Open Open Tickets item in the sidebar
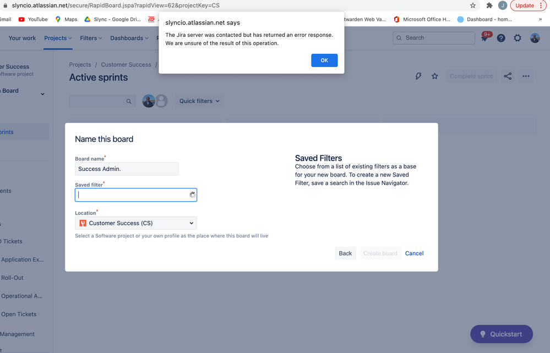The height and width of the screenshot is (353, 550). click(x=19, y=314)
